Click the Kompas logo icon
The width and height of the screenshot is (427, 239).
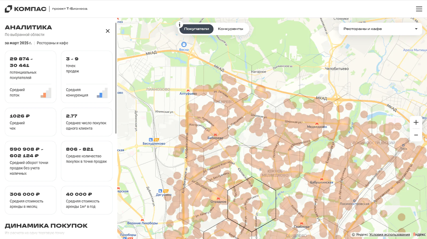(x=9, y=9)
